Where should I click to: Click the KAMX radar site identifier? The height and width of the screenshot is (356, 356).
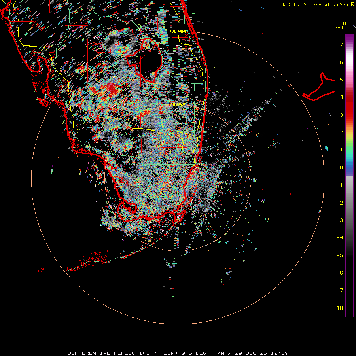point(224,353)
